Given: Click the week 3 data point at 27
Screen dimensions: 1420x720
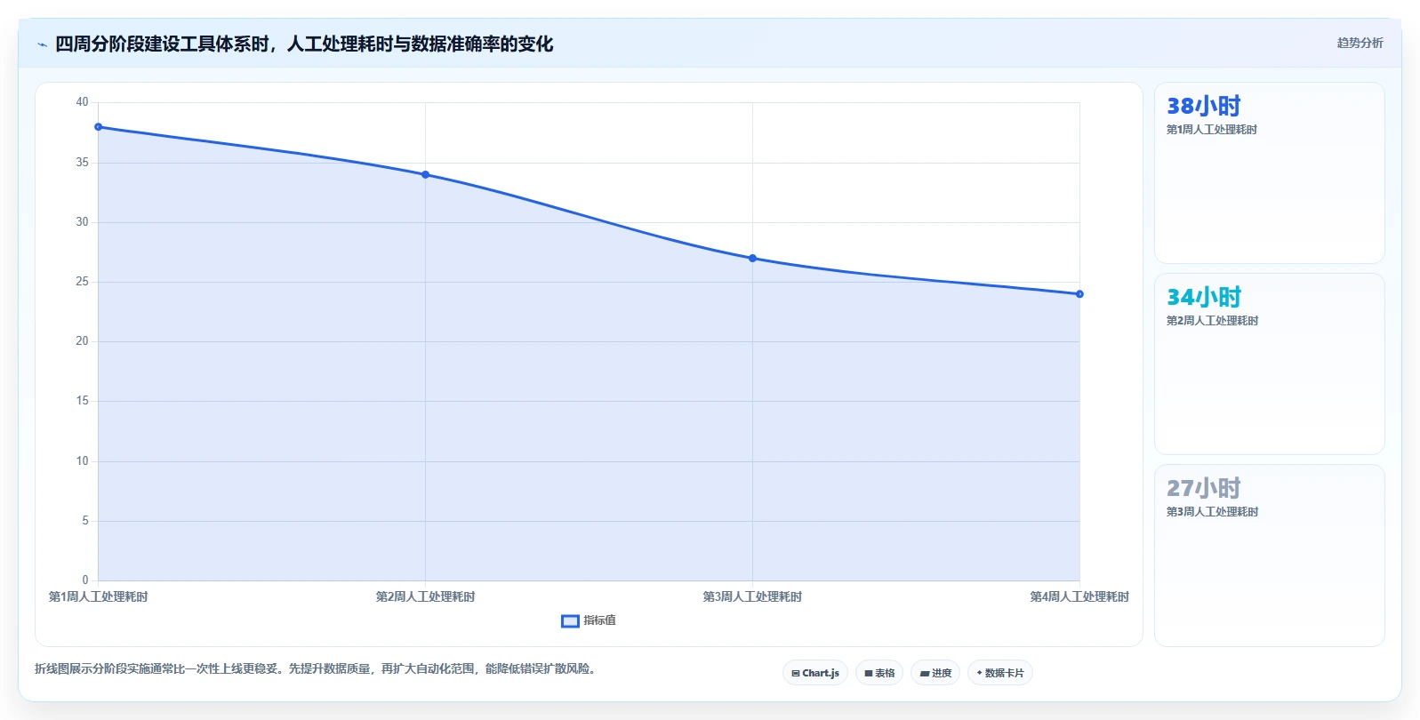Looking at the screenshot, I should [753, 259].
